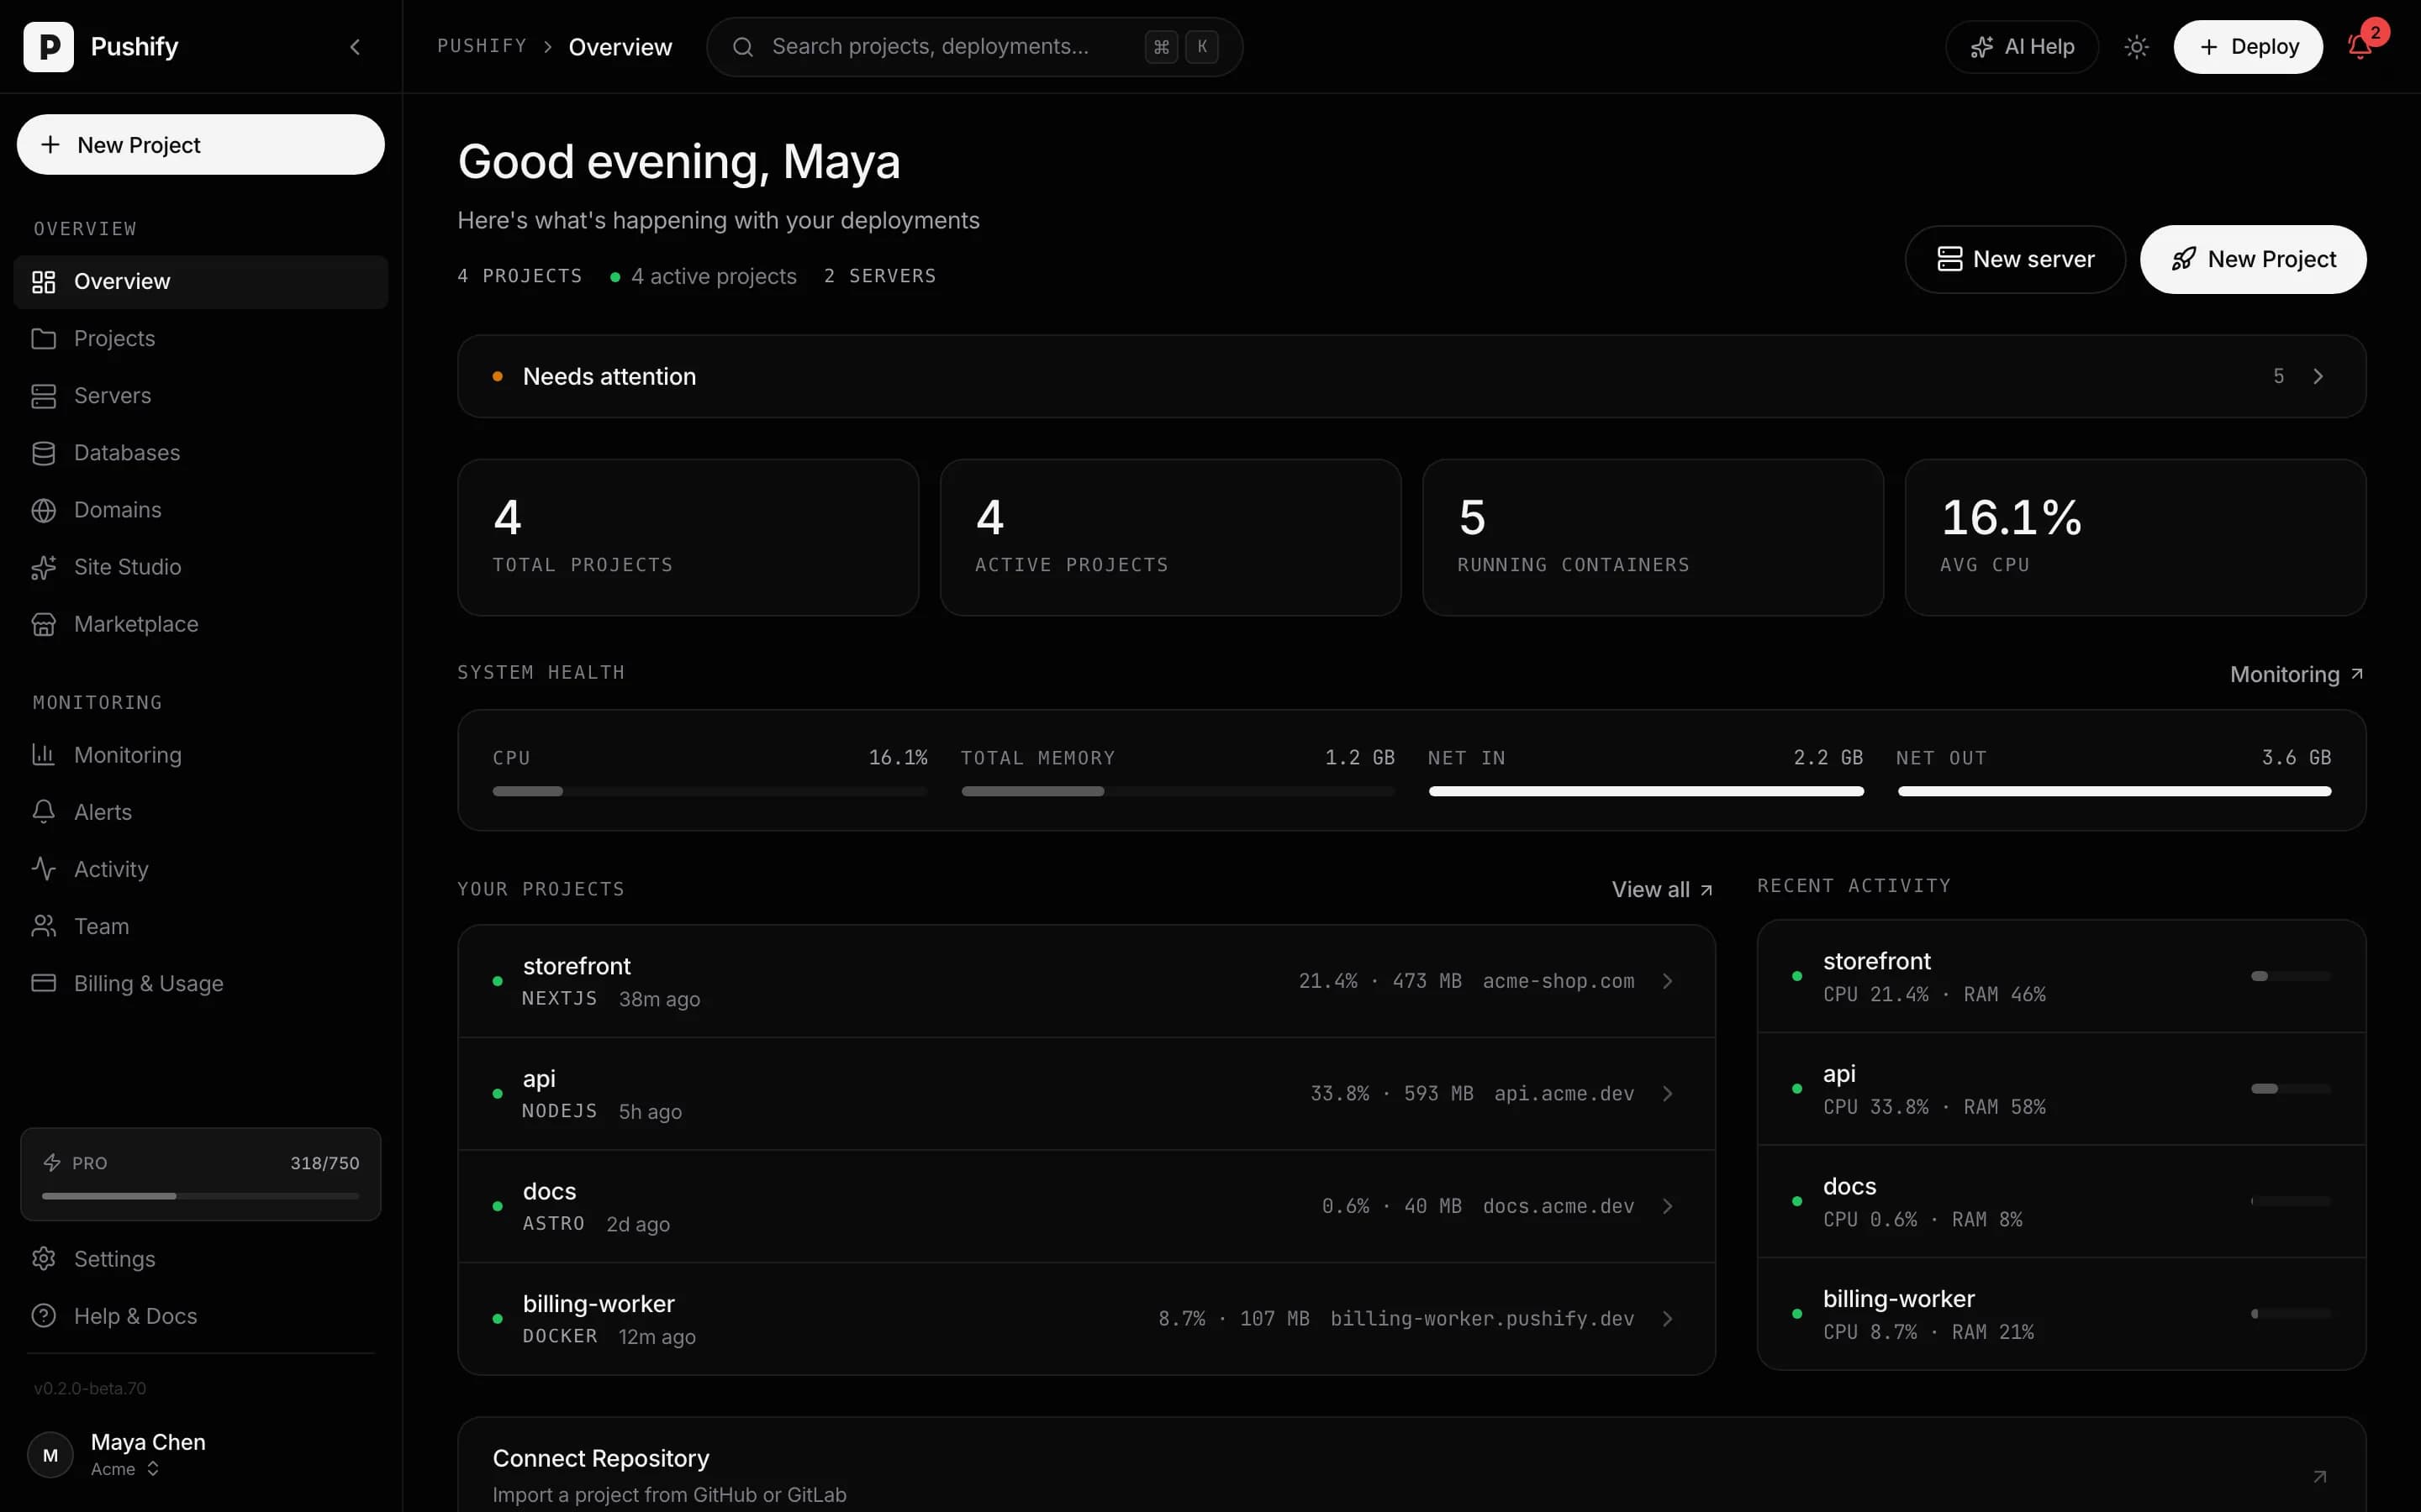Image resolution: width=2421 pixels, height=1512 pixels.
Task: Open the Acme workspace switcher
Action: pos(125,1469)
